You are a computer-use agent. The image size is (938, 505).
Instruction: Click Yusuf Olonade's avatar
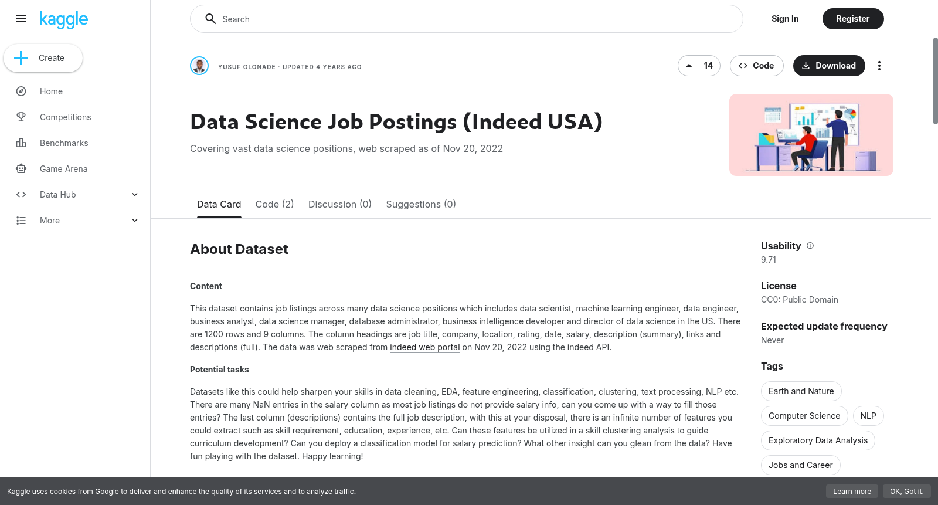(x=199, y=66)
